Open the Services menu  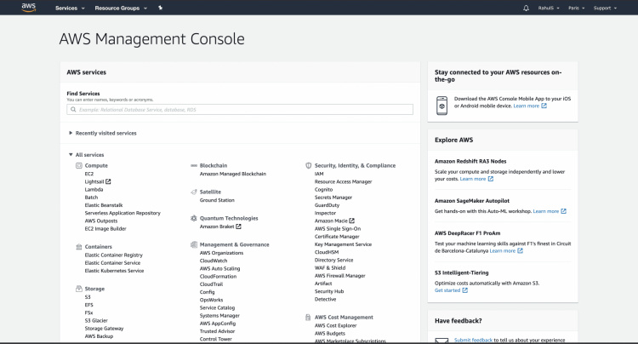point(70,8)
